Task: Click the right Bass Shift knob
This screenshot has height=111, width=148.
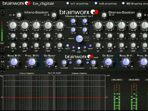Action: click(x=126, y=62)
